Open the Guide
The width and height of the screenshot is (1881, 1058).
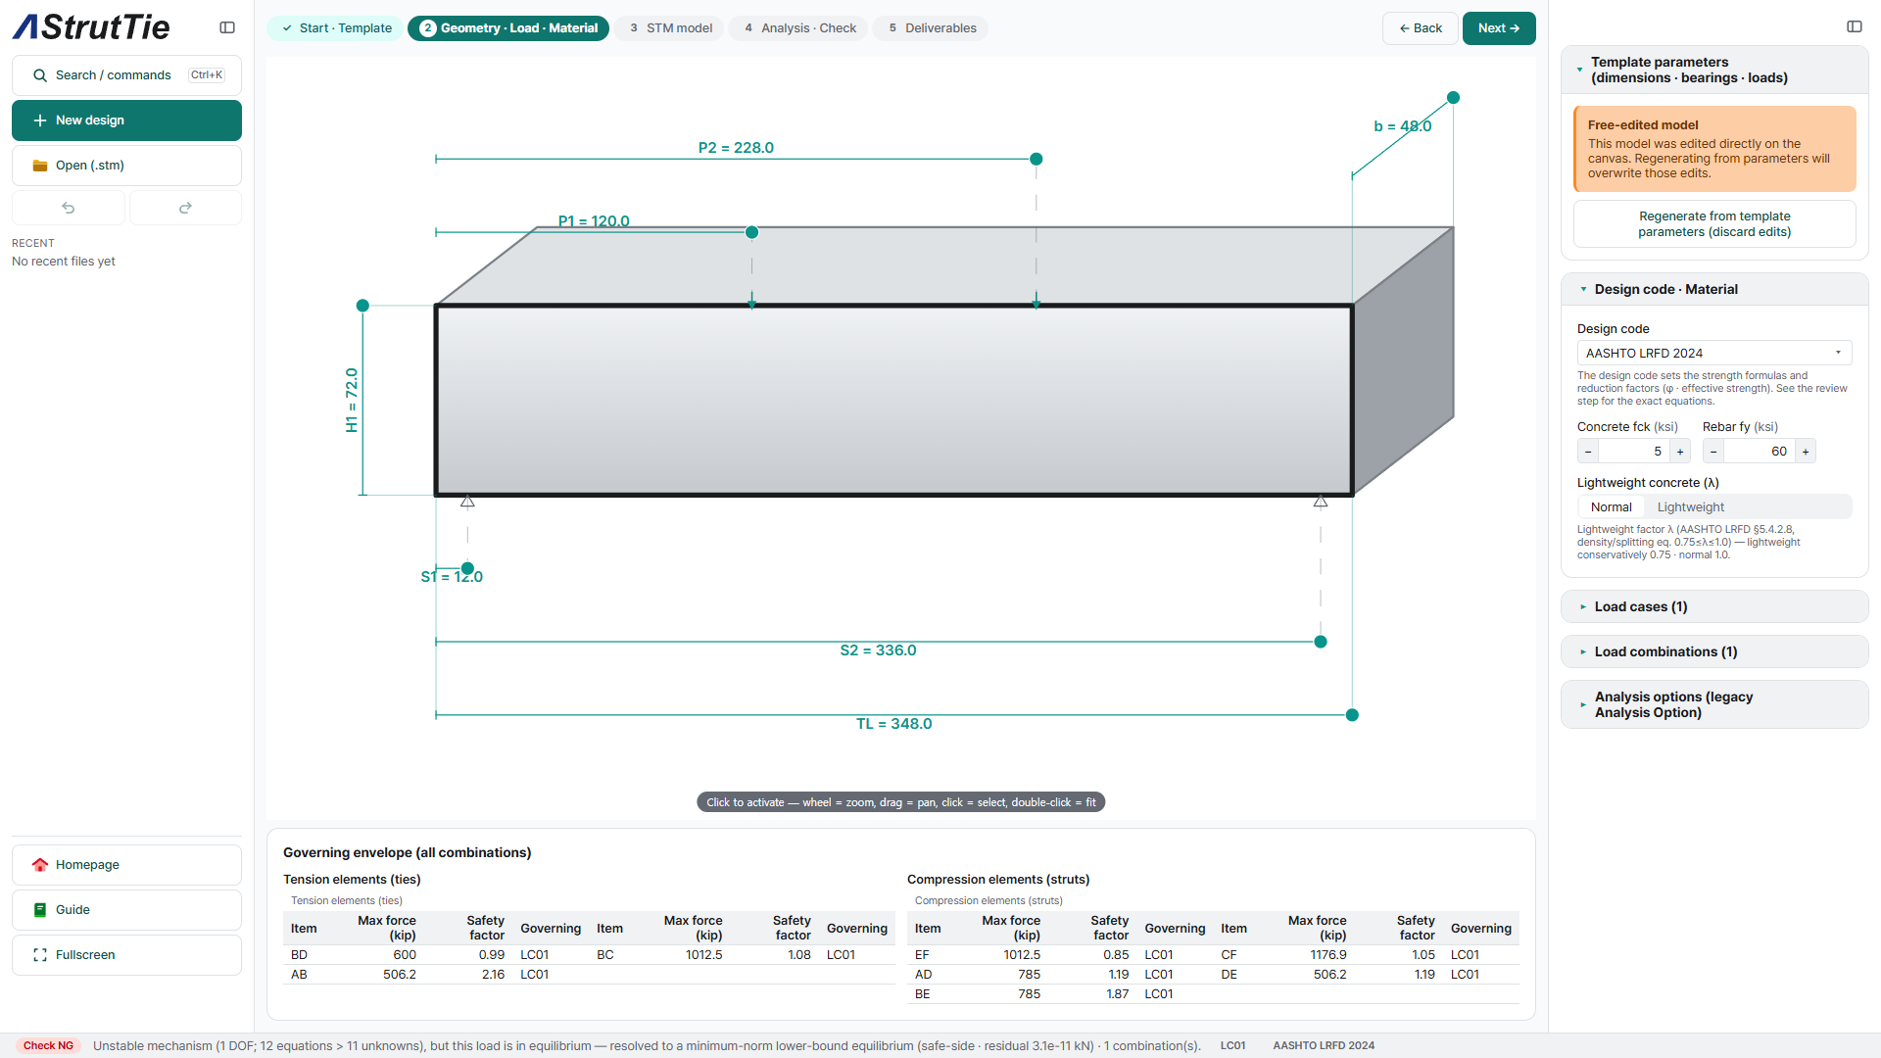tap(126, 910)
